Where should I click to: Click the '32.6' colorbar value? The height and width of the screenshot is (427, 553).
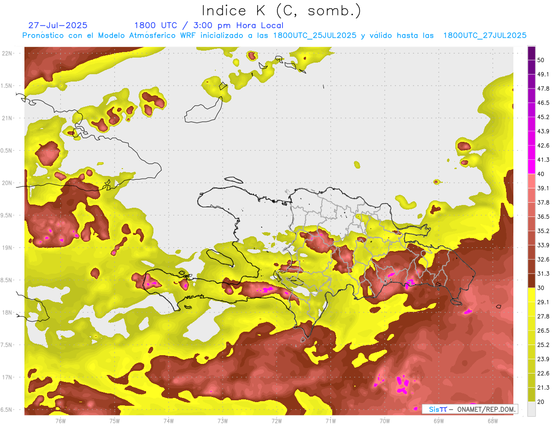pos(543,259)
